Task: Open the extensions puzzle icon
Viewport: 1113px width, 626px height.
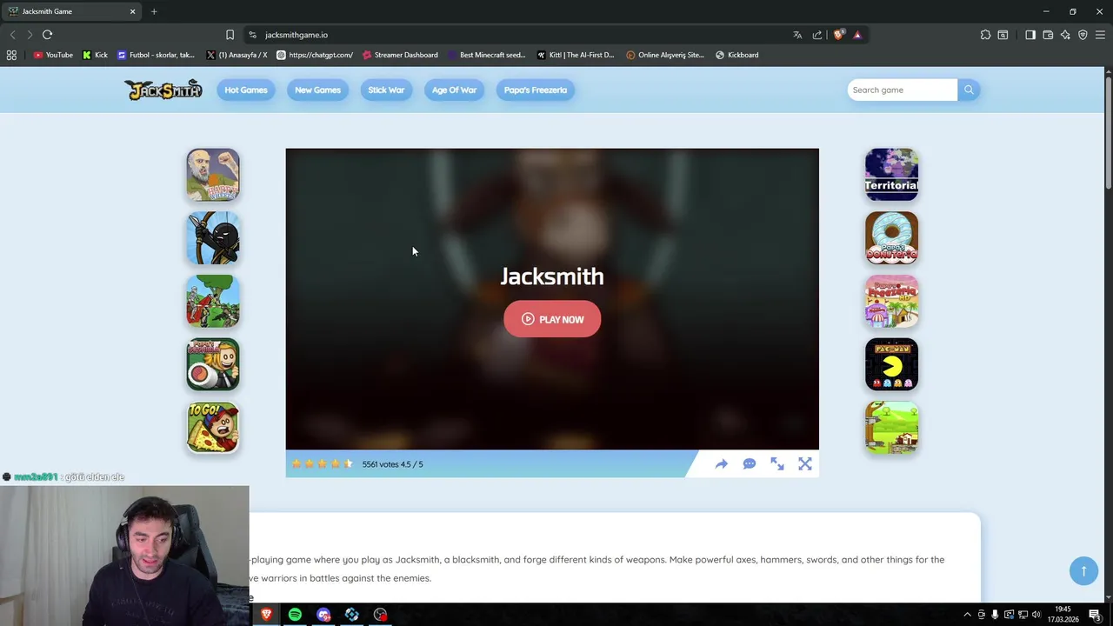Action: point(985,35)
